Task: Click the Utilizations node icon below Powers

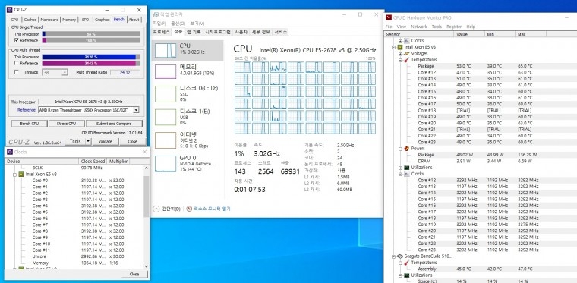Action: tap(407, 168)
